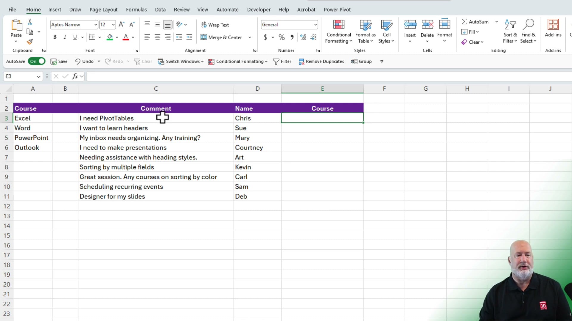Image resolution: width=572 pixels, height=321 pixels.
Task: Open the Format Painter
Action: click(x=30, y=42)
